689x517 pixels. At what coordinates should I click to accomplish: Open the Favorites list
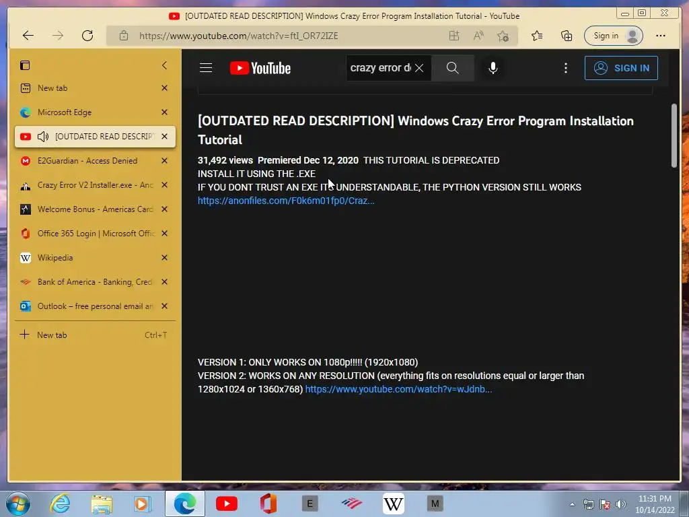pyautogui.click(x=536, y=36)
